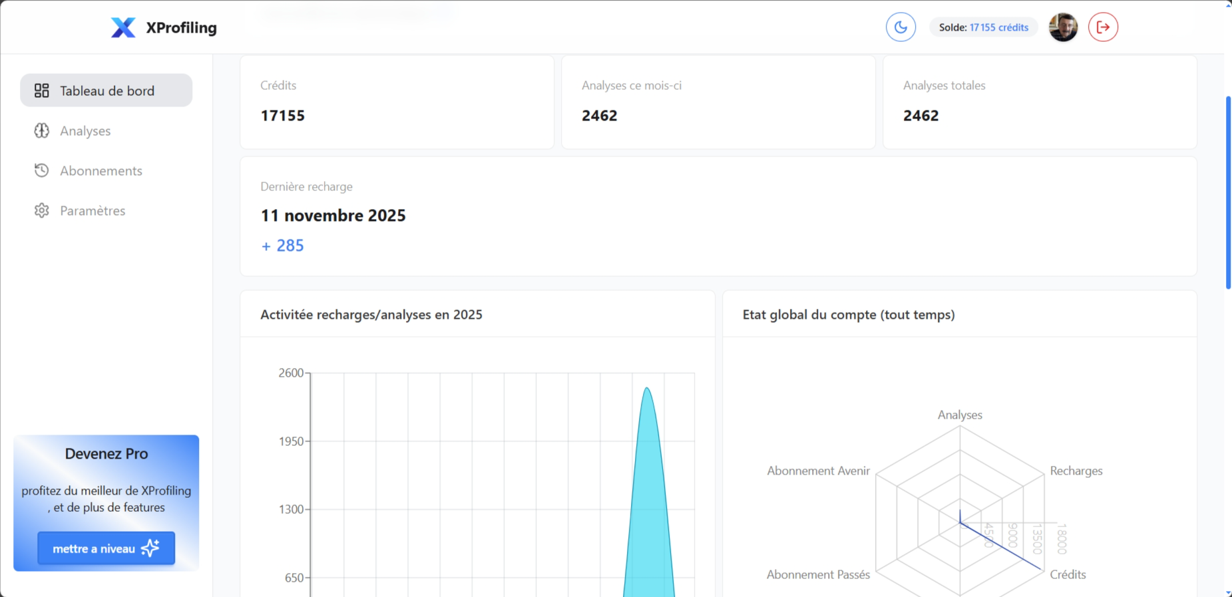The height and width of the screenshot is (597, 1232).
Task: Click the Activitée recharges/analyses en 2025 title
Action: click(371, 314)
